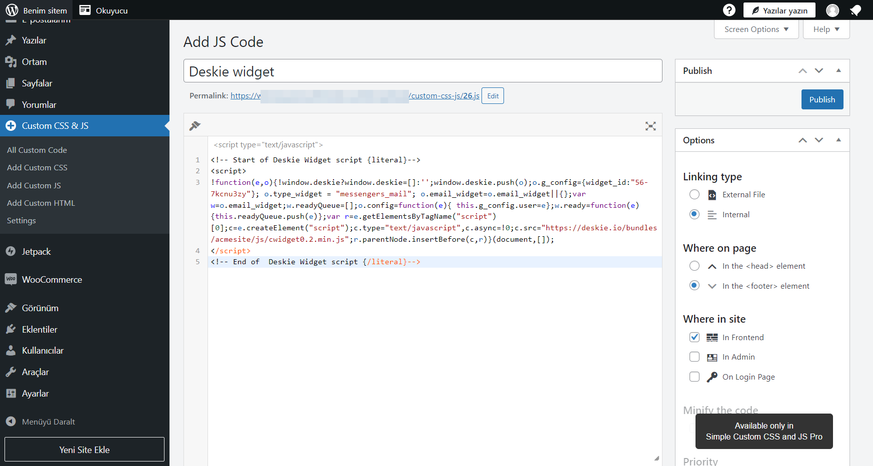The image size is (873, 466).
Task: Check the On Login Page checkbox
Action: 694,377
